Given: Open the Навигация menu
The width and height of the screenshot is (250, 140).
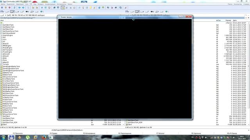Looking at the screenshot, I should click(20, 4).
